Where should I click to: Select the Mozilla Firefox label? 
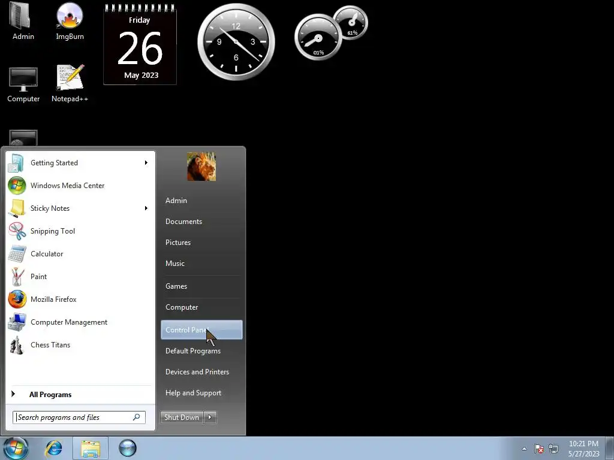53,299
